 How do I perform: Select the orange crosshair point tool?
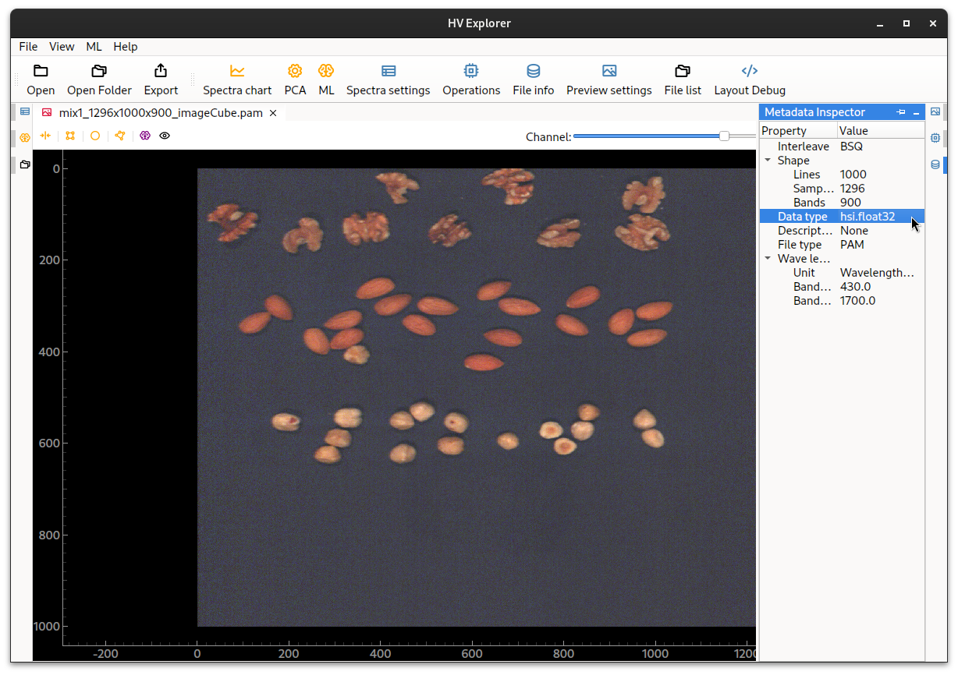[x=45, y=136]
